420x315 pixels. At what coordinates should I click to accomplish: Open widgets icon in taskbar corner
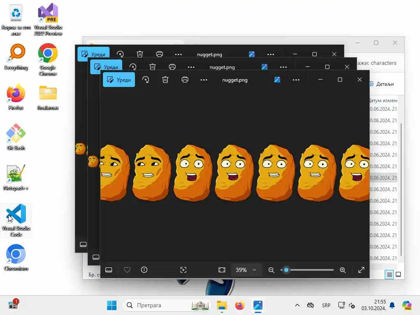(x=13, y=305)
